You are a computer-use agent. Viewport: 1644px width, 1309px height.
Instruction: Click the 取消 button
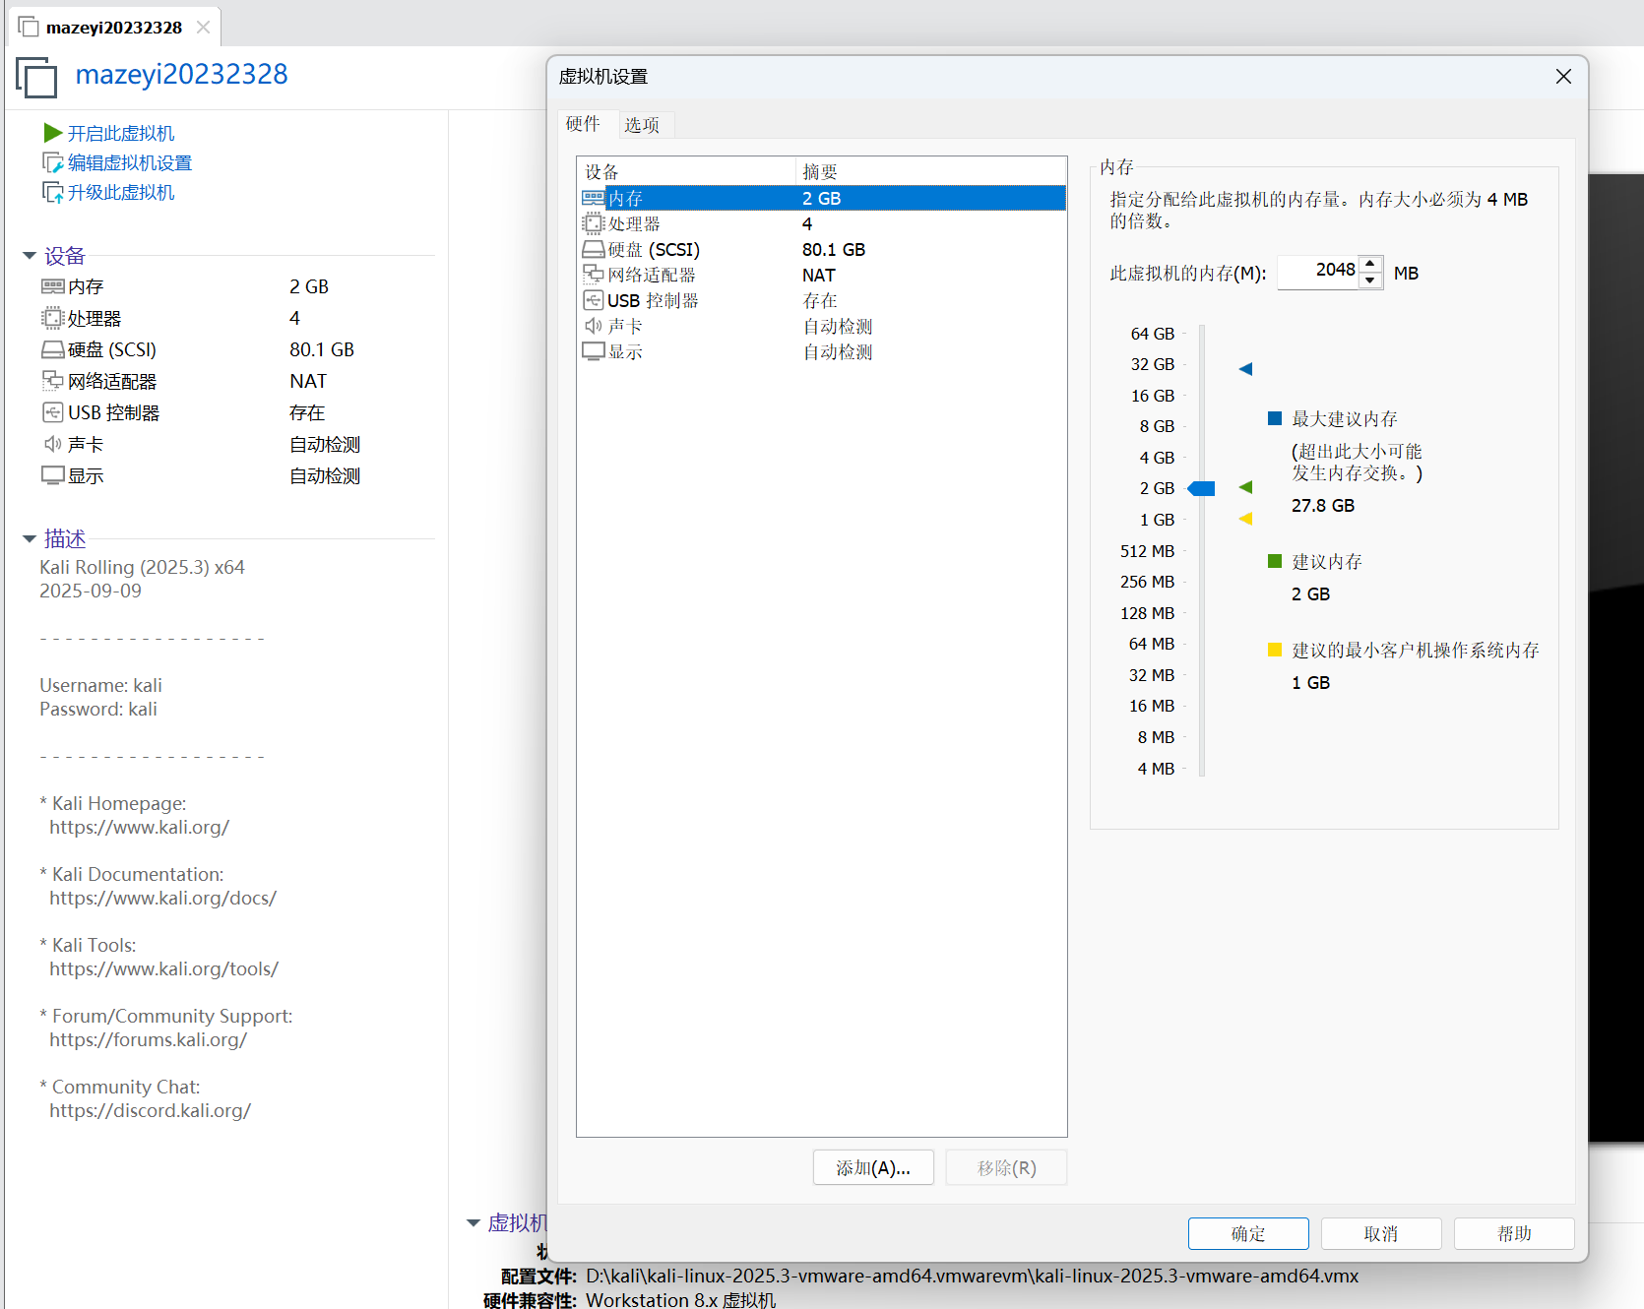[1381, 1233]
